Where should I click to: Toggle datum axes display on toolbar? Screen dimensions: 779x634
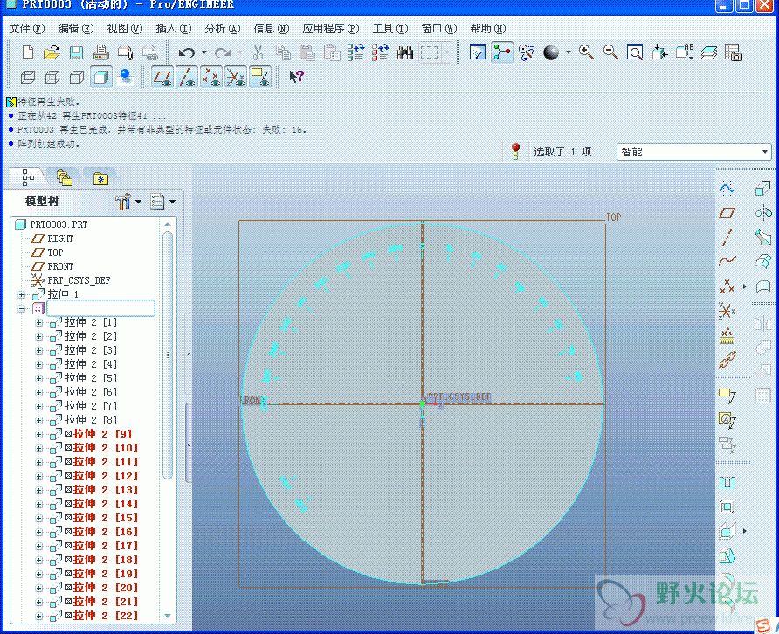point(186,77)
